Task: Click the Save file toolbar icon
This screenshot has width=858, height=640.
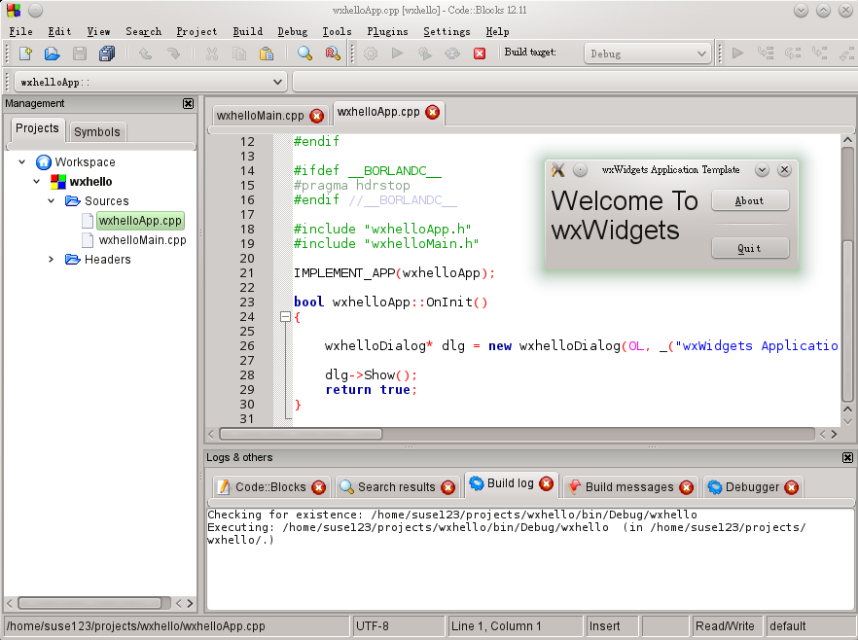Action: (80, 53)
